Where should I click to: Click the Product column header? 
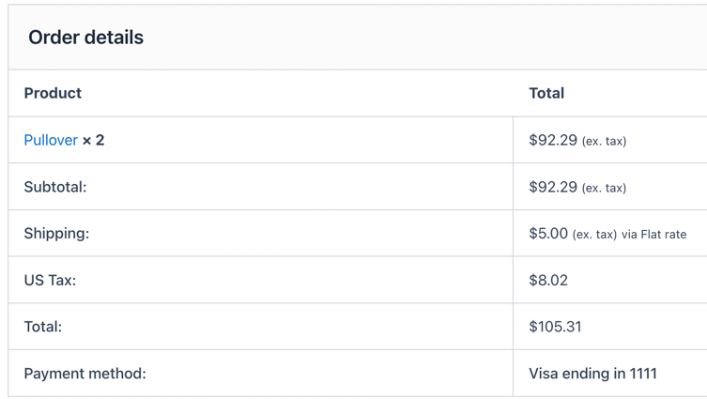(53, 93)
